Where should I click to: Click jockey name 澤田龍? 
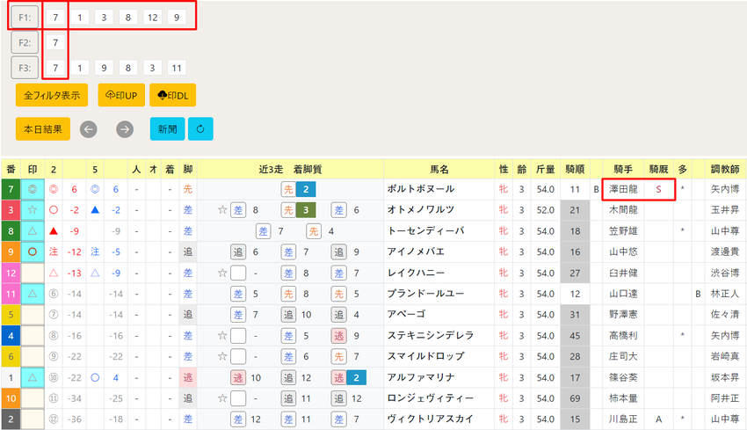[623, 189]
